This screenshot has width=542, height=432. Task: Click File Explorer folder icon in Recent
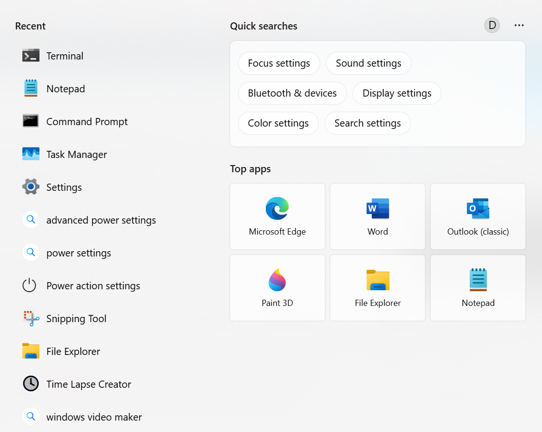[x=31, y=351]
